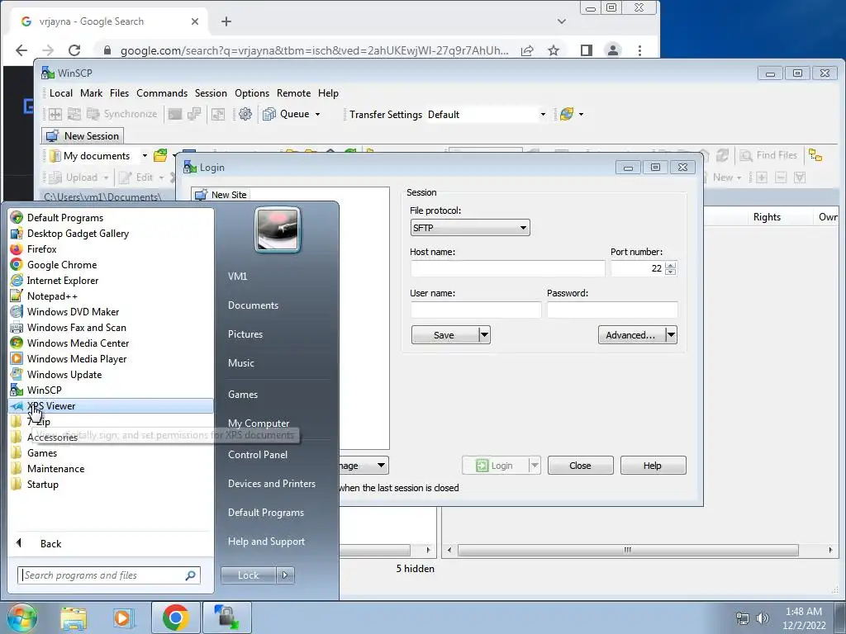Open the Commands menu in WinSCP
The image size is (846, 634).
pos(162,93)
